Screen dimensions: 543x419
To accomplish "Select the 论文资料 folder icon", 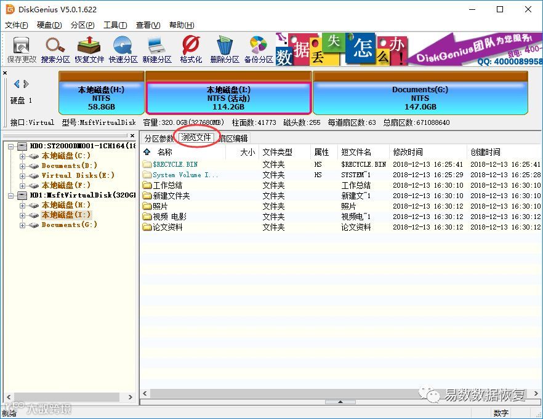I will 147,227.
